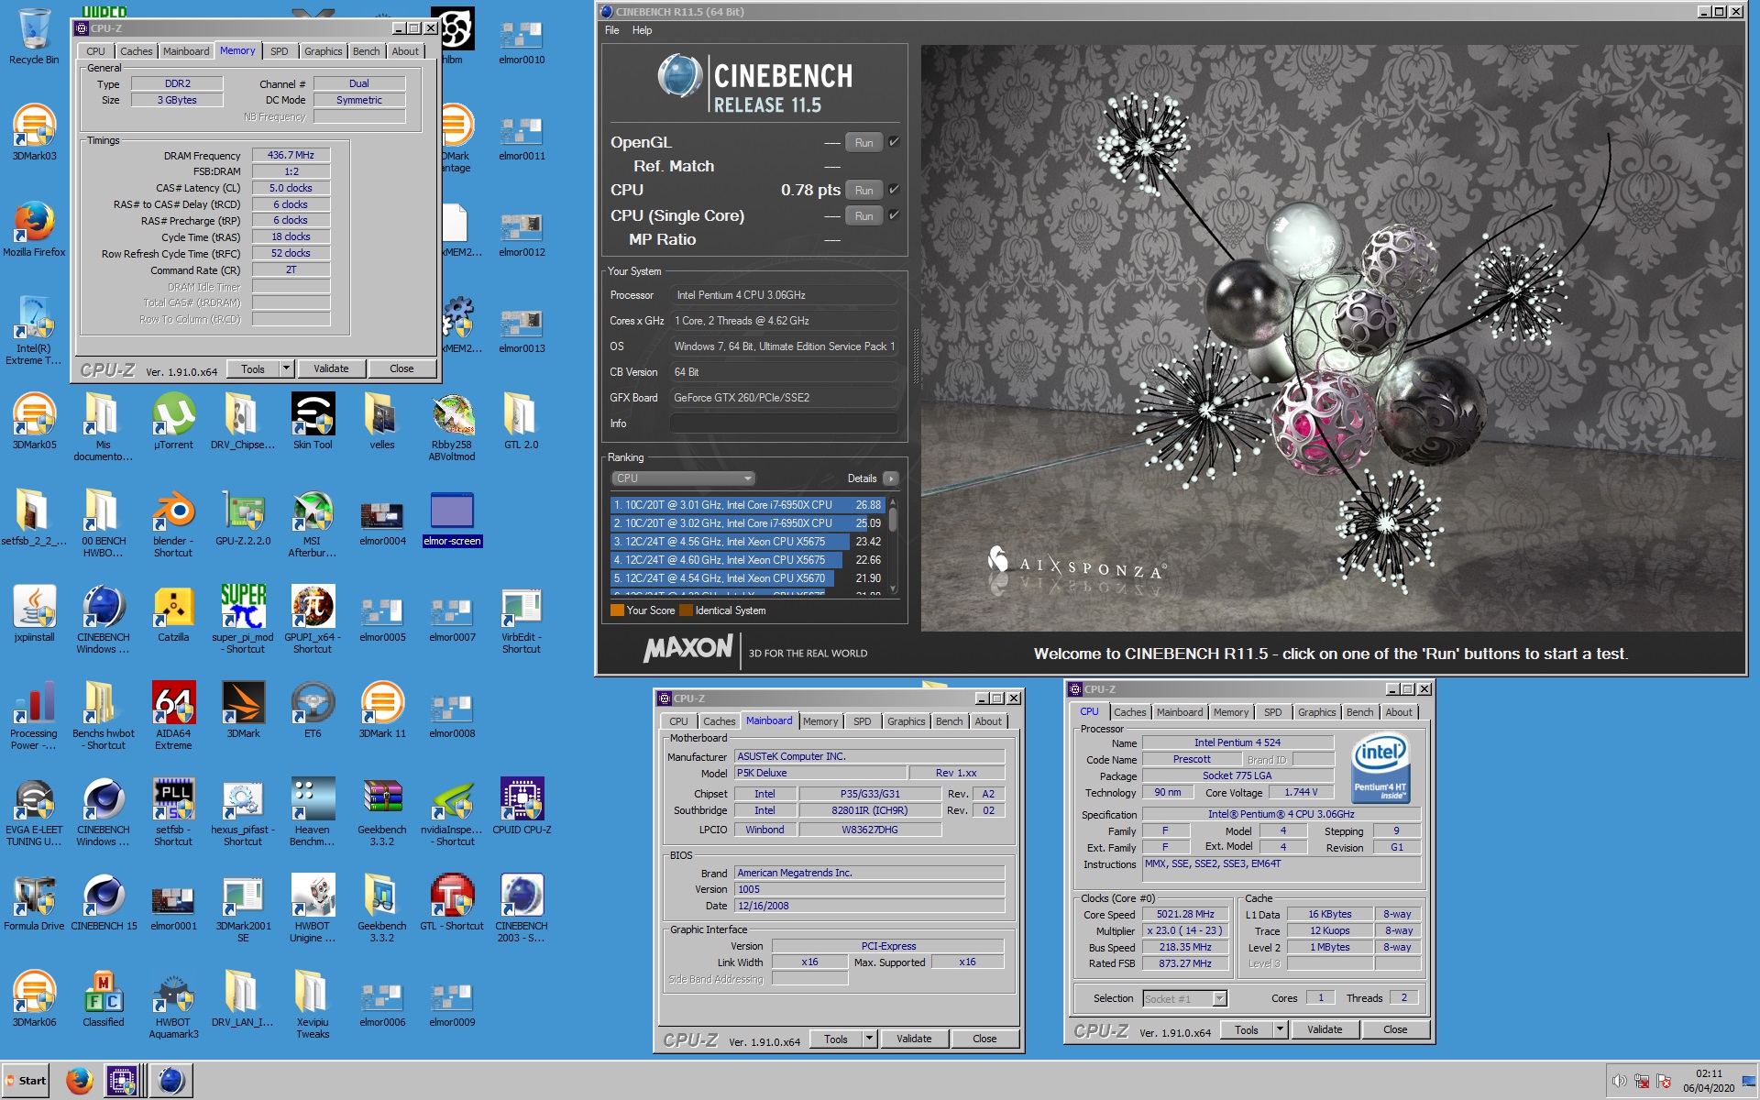Expand the ranking Details arrow button

pyautogui.click(x=890, y=478)
